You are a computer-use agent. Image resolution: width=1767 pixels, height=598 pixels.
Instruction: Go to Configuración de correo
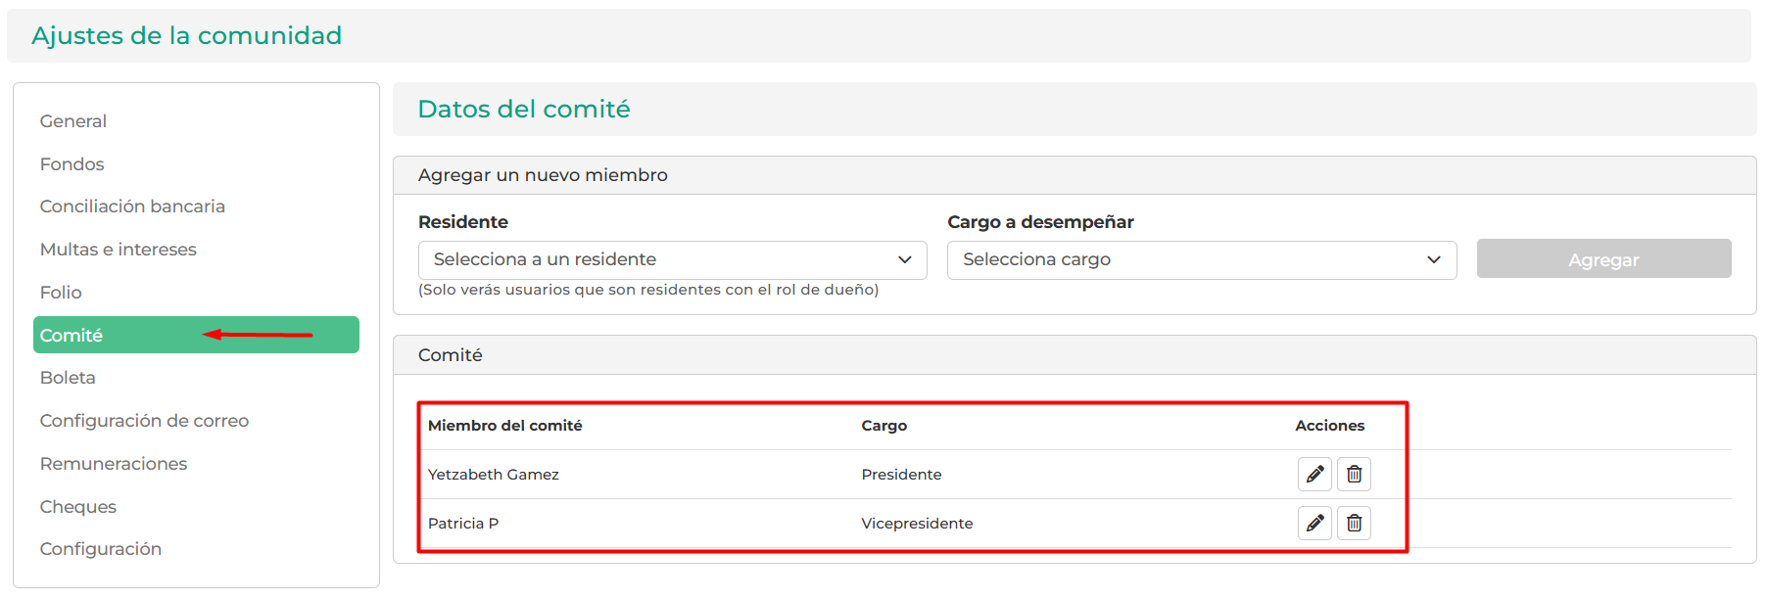coord(144,421)
